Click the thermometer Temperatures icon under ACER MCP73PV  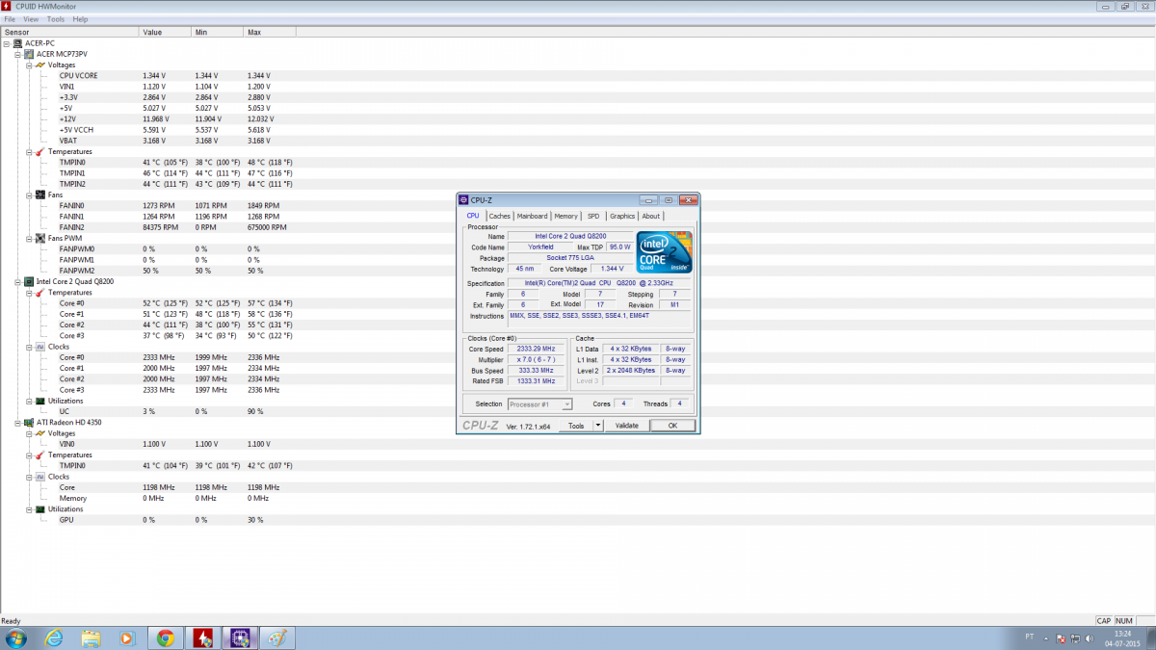[x=40, y=151]
